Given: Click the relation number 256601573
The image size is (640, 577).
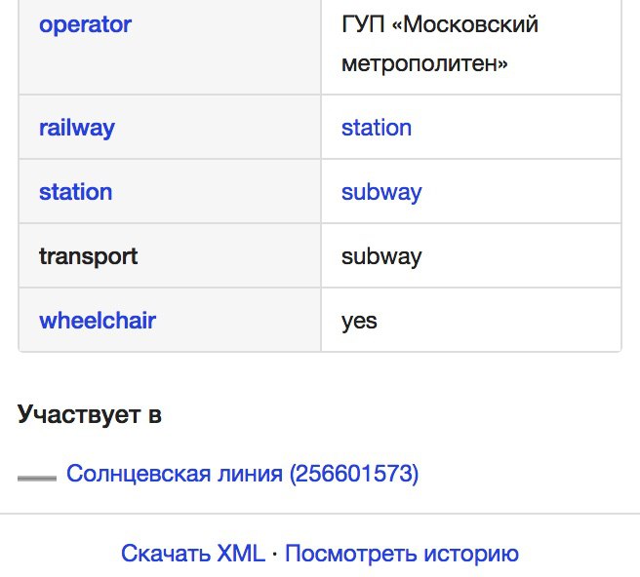Looking at the screenshot, I should [354, 474].
